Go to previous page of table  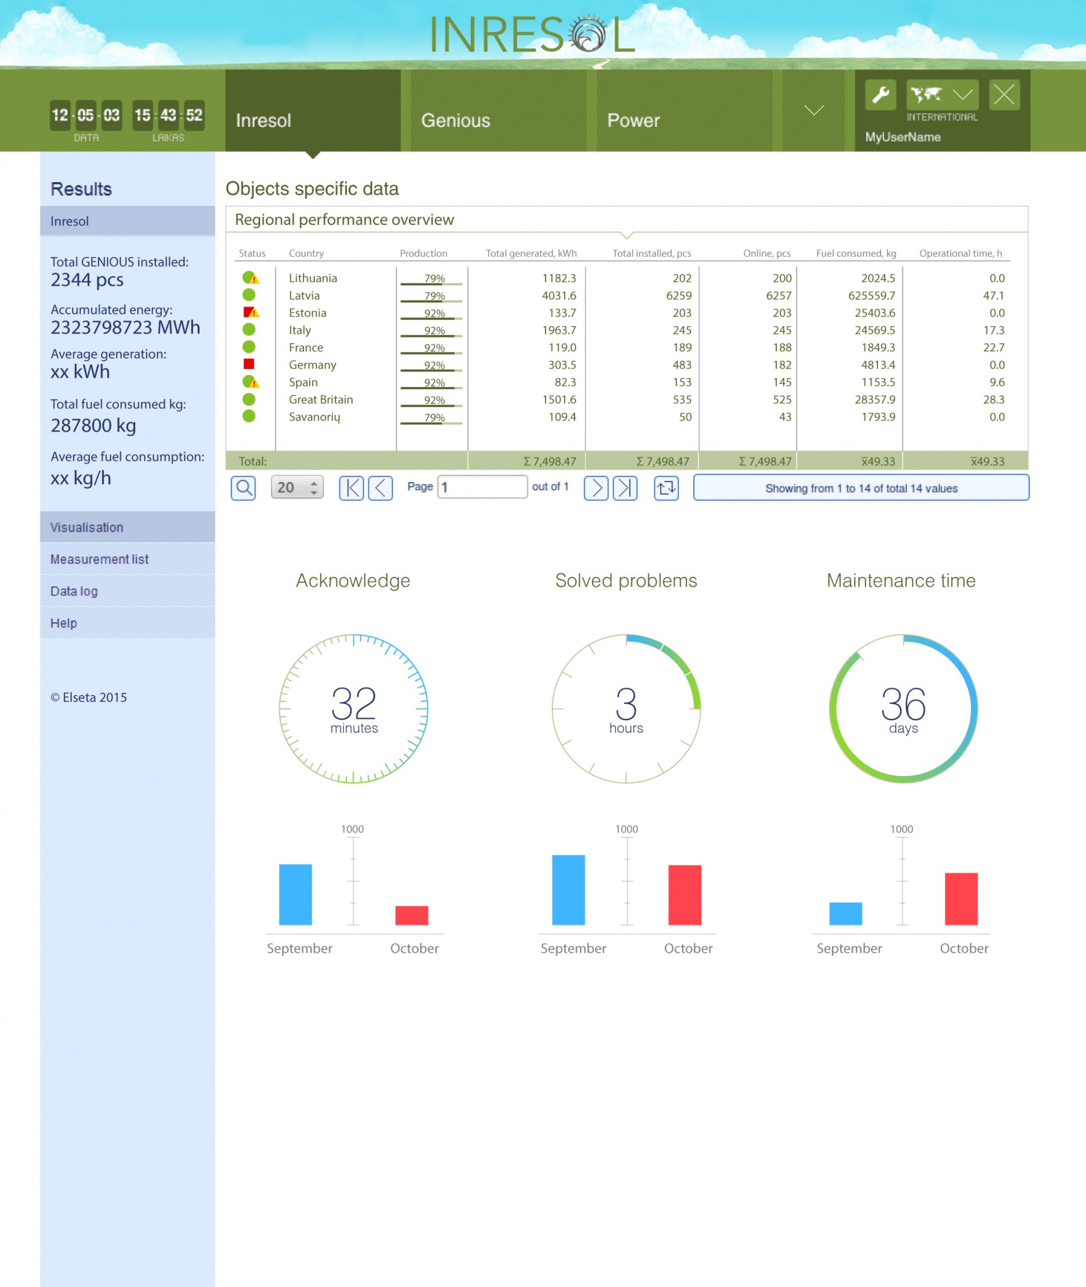(x=380, y=488)
